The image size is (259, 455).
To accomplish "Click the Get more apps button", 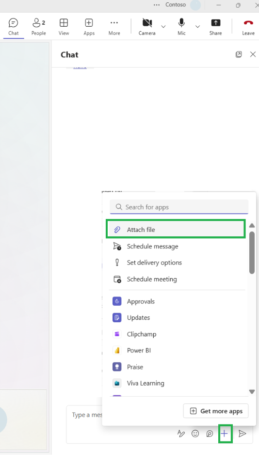I will click(x=216, y=411).
